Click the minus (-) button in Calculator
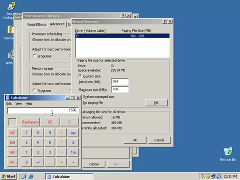Viewport: 240px width, 180px height. 61,152
